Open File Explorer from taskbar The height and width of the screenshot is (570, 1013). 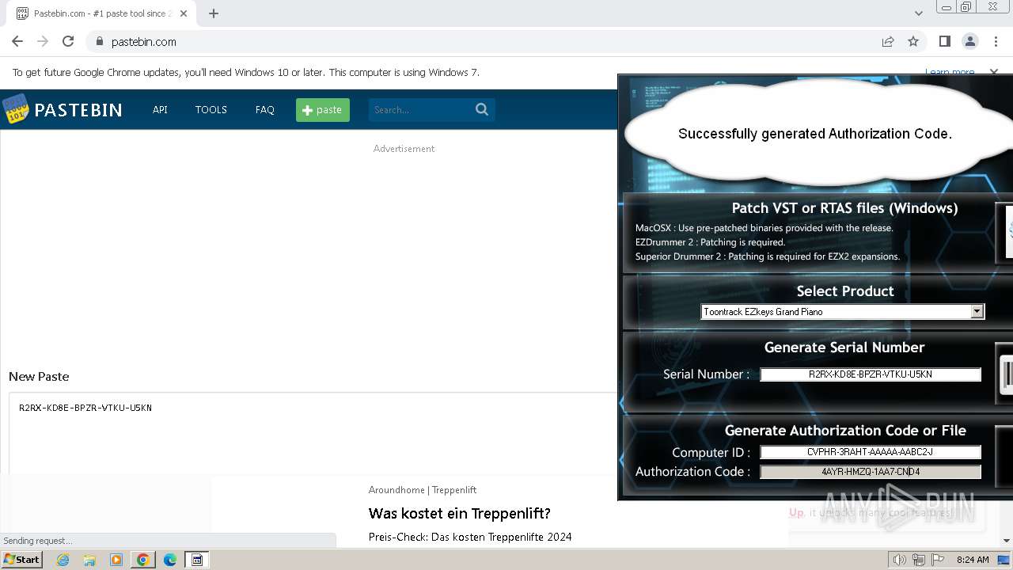(89, 560)
